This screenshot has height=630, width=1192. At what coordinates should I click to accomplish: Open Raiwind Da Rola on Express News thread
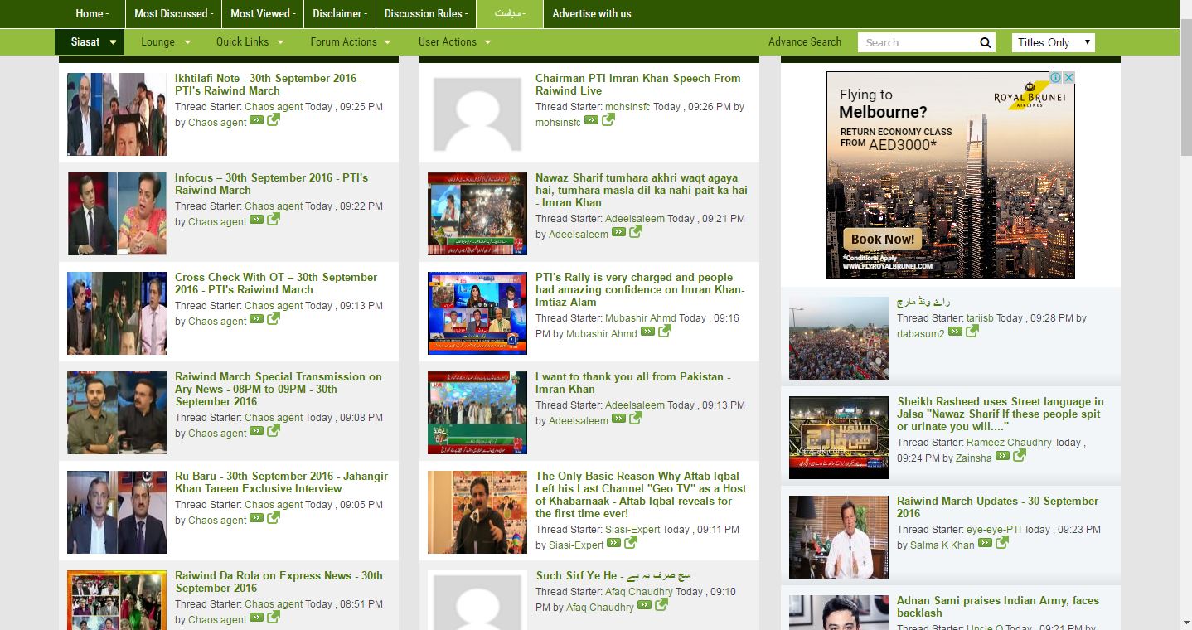coord(279,581)
